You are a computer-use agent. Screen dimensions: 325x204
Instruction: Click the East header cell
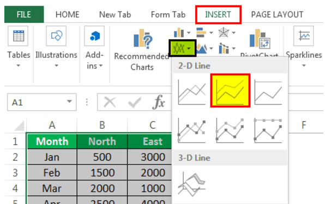click(149, 141)
